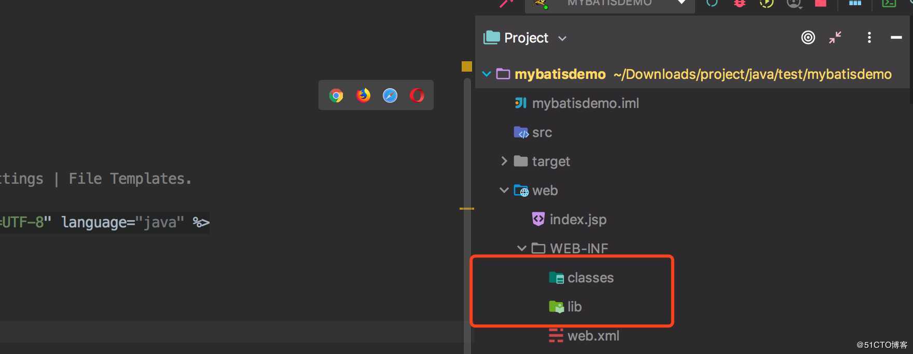Click the web.xml file icon
Image resolution: width=913 pixels, height=354 pixels.
click(556, 336)
